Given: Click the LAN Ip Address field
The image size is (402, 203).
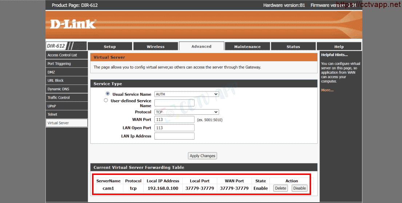Looking at the screenshot, I should (x=174, y=136).
